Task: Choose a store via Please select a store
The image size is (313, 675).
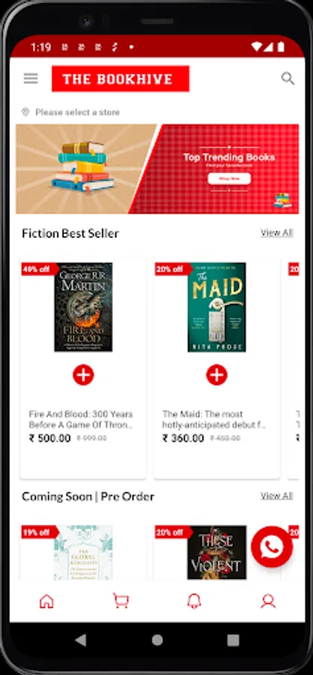Action: point(77,112)
